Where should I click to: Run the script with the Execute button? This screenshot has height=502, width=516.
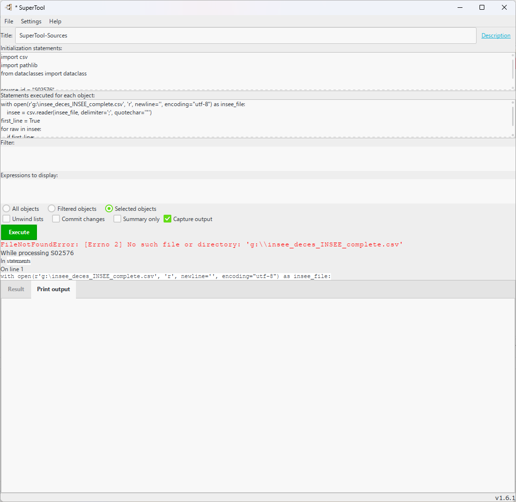(19, 232)
